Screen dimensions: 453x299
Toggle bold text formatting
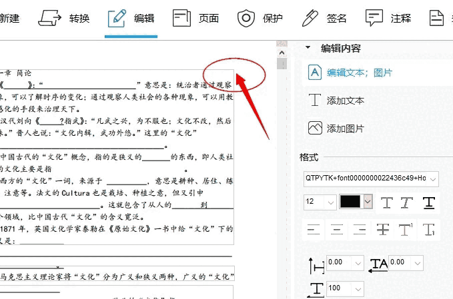coord(387,203)
